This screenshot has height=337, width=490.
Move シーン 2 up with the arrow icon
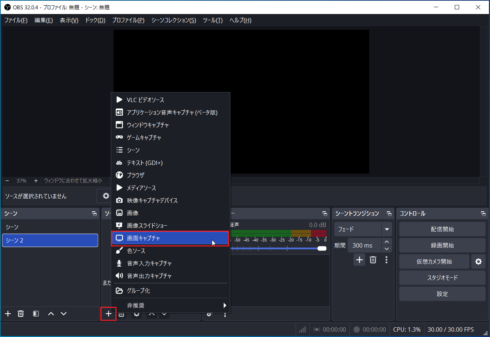(50, 314)
